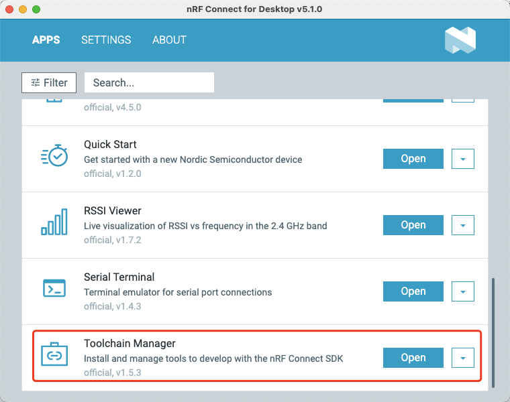Click the filter sliders icon
Screen dimensions: 510x402
pyautogui.click(x=36, y=82)
